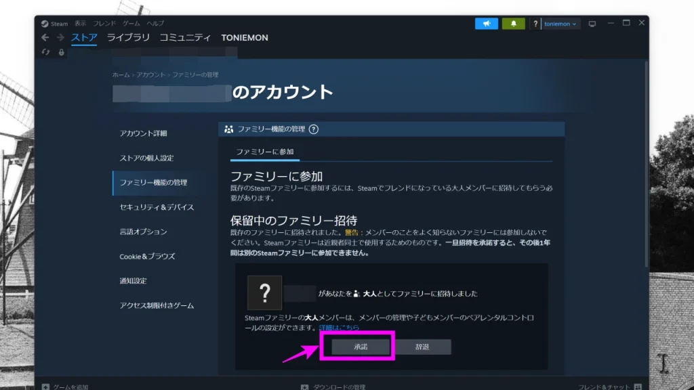Click the ファミリーに参加 section heading
Image resolution: width=694 pixels, height=390 pixels.
277,176
